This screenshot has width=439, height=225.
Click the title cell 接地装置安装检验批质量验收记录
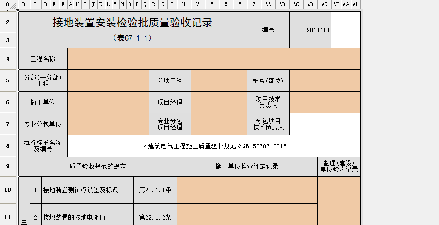[133, 23]
